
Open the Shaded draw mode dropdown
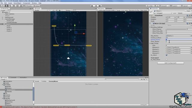pos(41,10)
